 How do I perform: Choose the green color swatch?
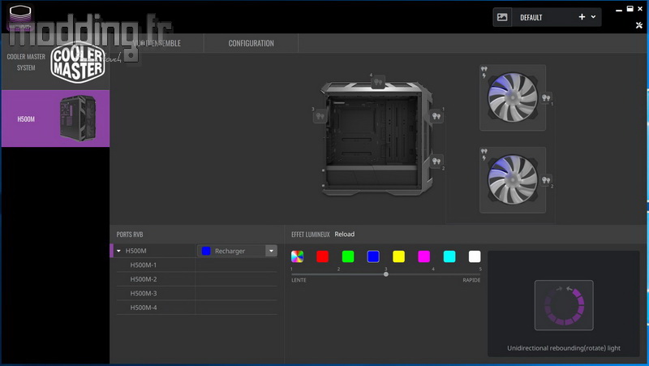point(348,256)
